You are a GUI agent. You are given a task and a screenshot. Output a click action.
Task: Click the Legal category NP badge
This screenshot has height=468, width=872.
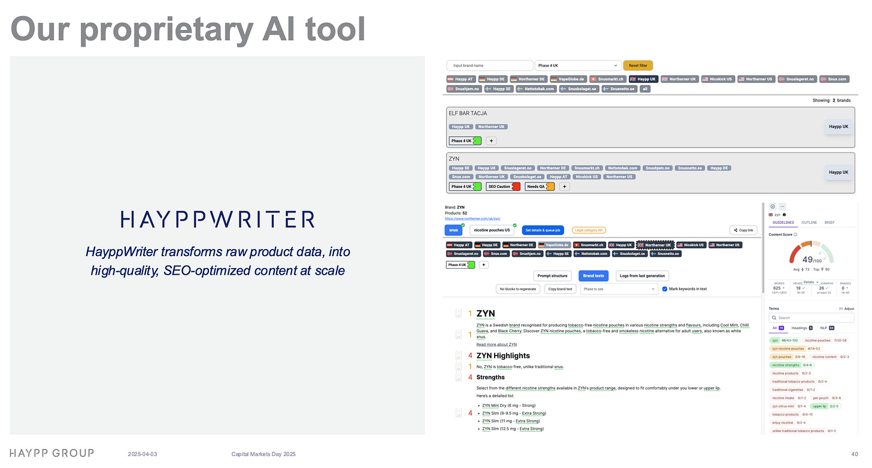click(589, 230)
